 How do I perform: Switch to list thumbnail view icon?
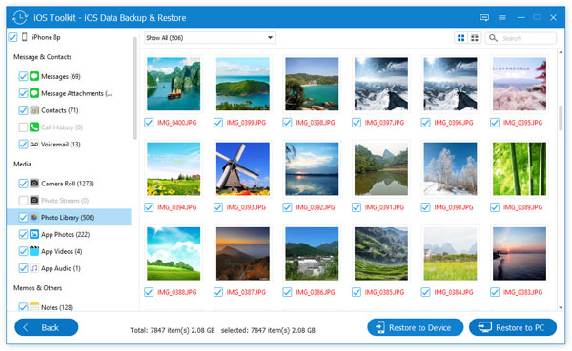(475, 38)
